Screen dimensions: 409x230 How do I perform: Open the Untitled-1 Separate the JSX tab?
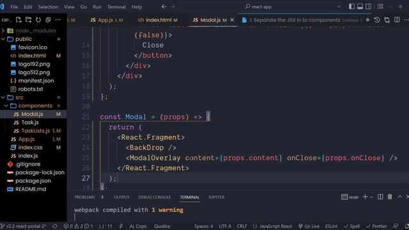click(305, 20)
